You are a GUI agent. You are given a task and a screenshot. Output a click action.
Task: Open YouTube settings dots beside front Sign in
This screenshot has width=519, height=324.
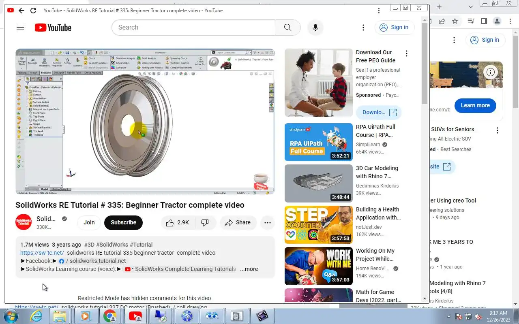point(363,28)
